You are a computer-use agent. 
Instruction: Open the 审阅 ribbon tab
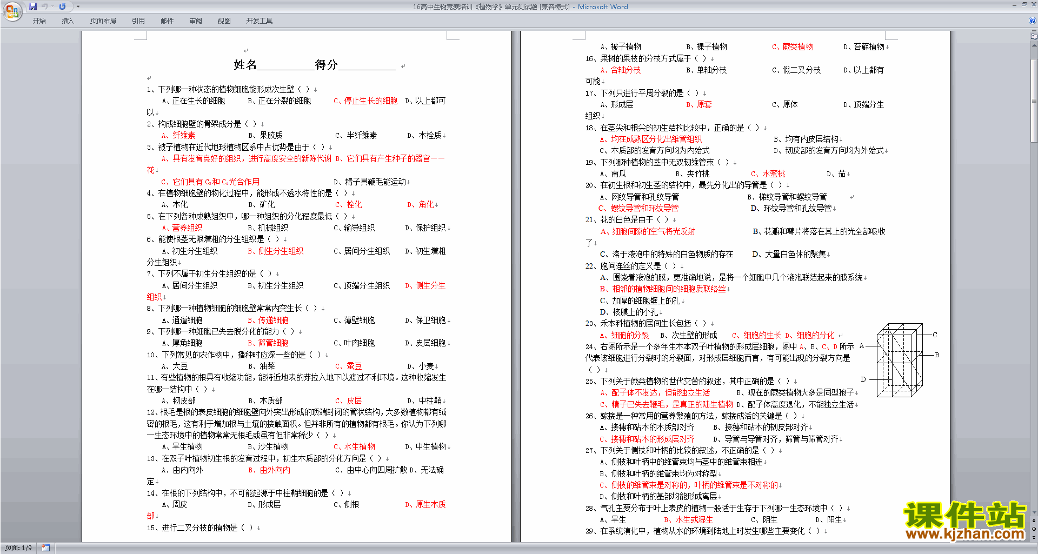click(196, 21)
